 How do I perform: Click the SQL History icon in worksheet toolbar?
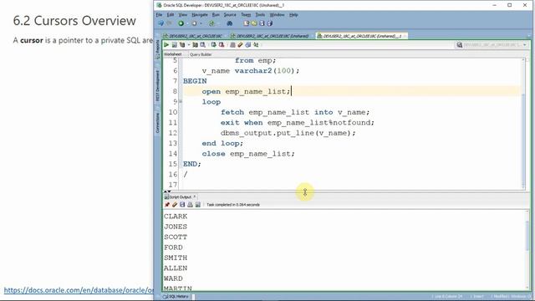click(x=248, y=44)
